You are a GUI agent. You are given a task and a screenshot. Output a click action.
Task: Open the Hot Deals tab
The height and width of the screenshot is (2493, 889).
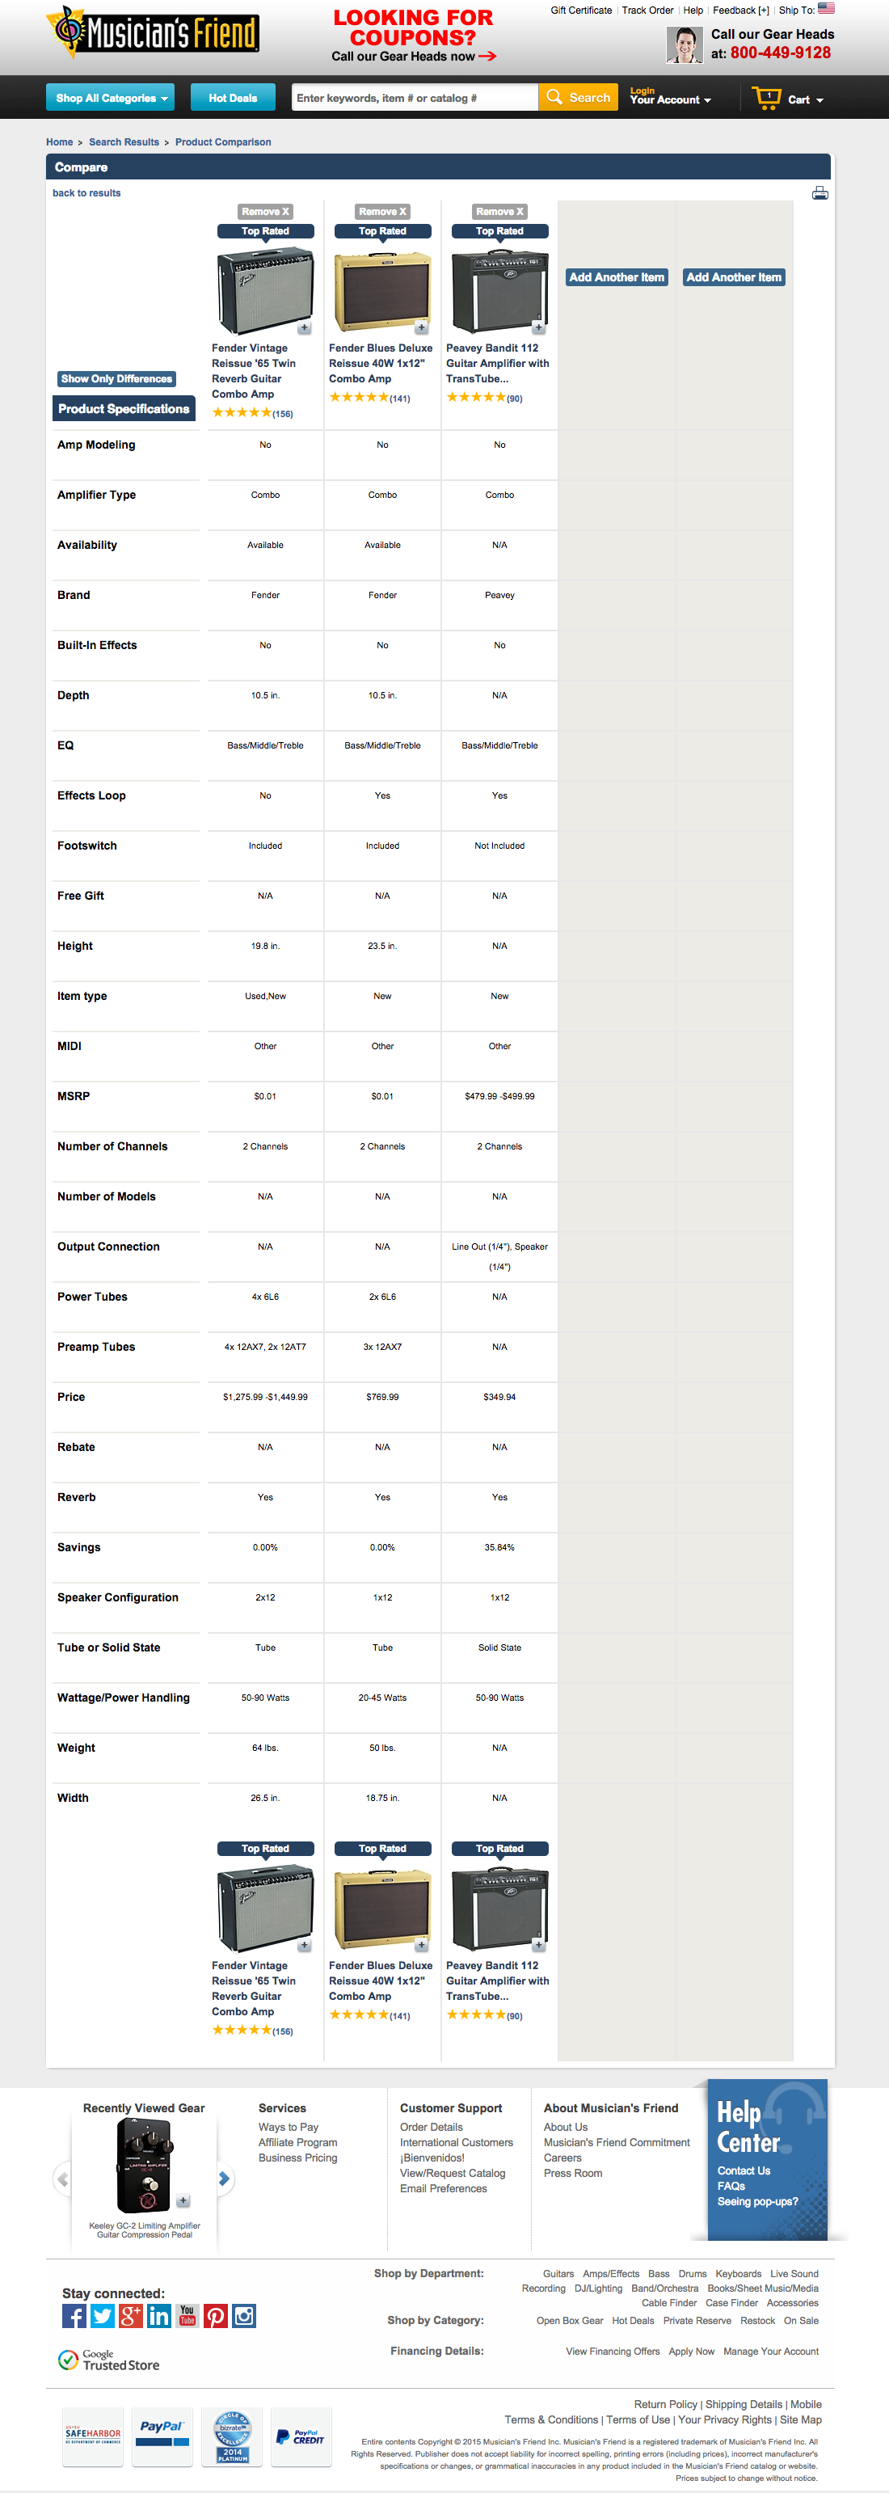pos(233,98)
